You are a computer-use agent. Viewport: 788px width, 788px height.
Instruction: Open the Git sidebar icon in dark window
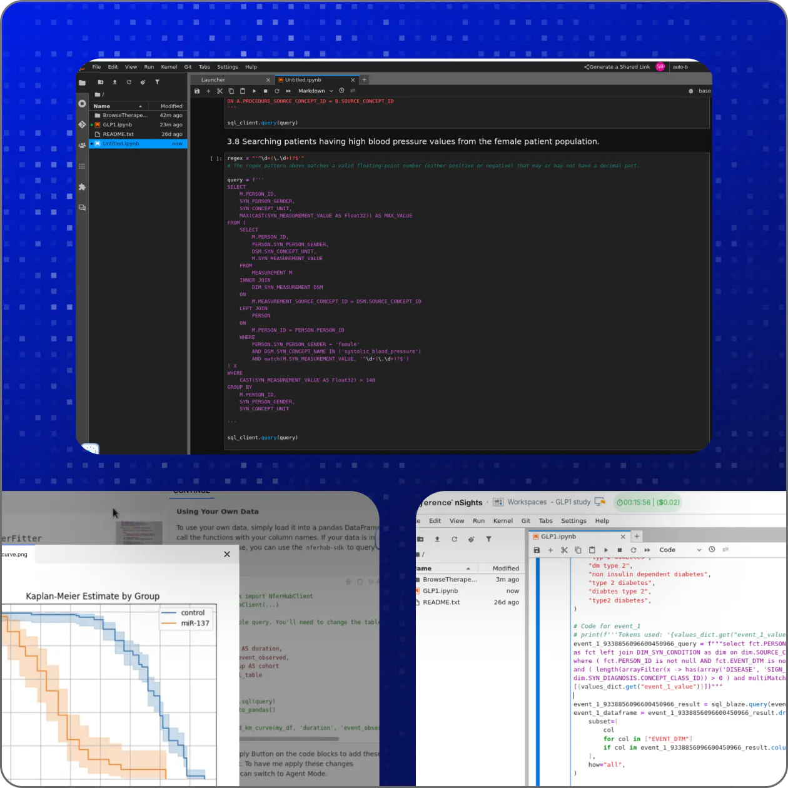[82, 124]
